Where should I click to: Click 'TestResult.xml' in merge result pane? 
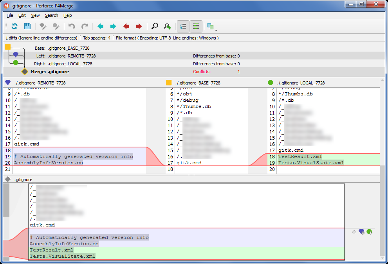click(x=51, y=250)
